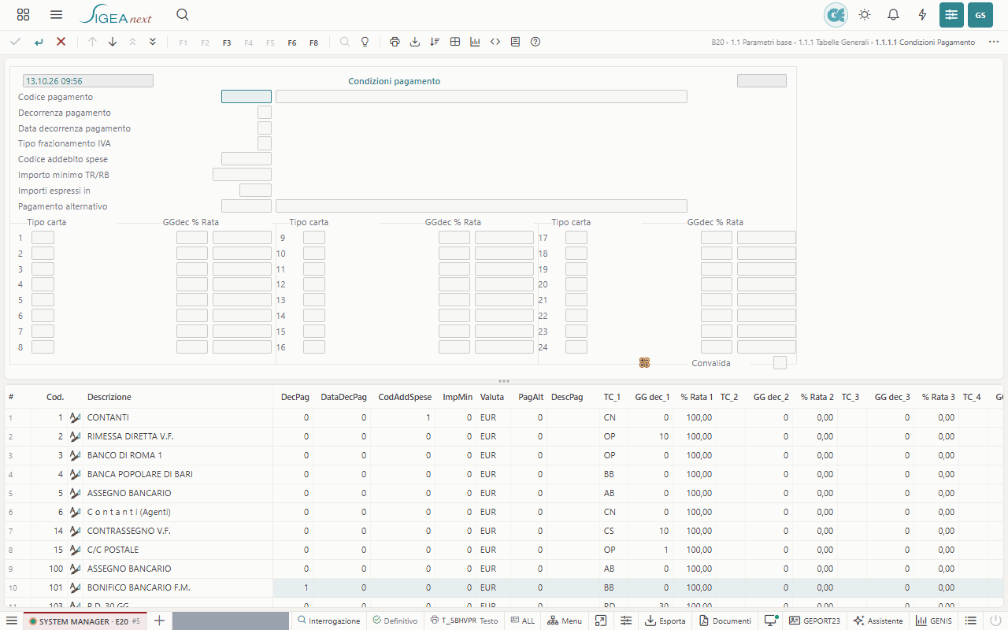
Task: Open the hamburger menu beside the logo
Action: 56,15
